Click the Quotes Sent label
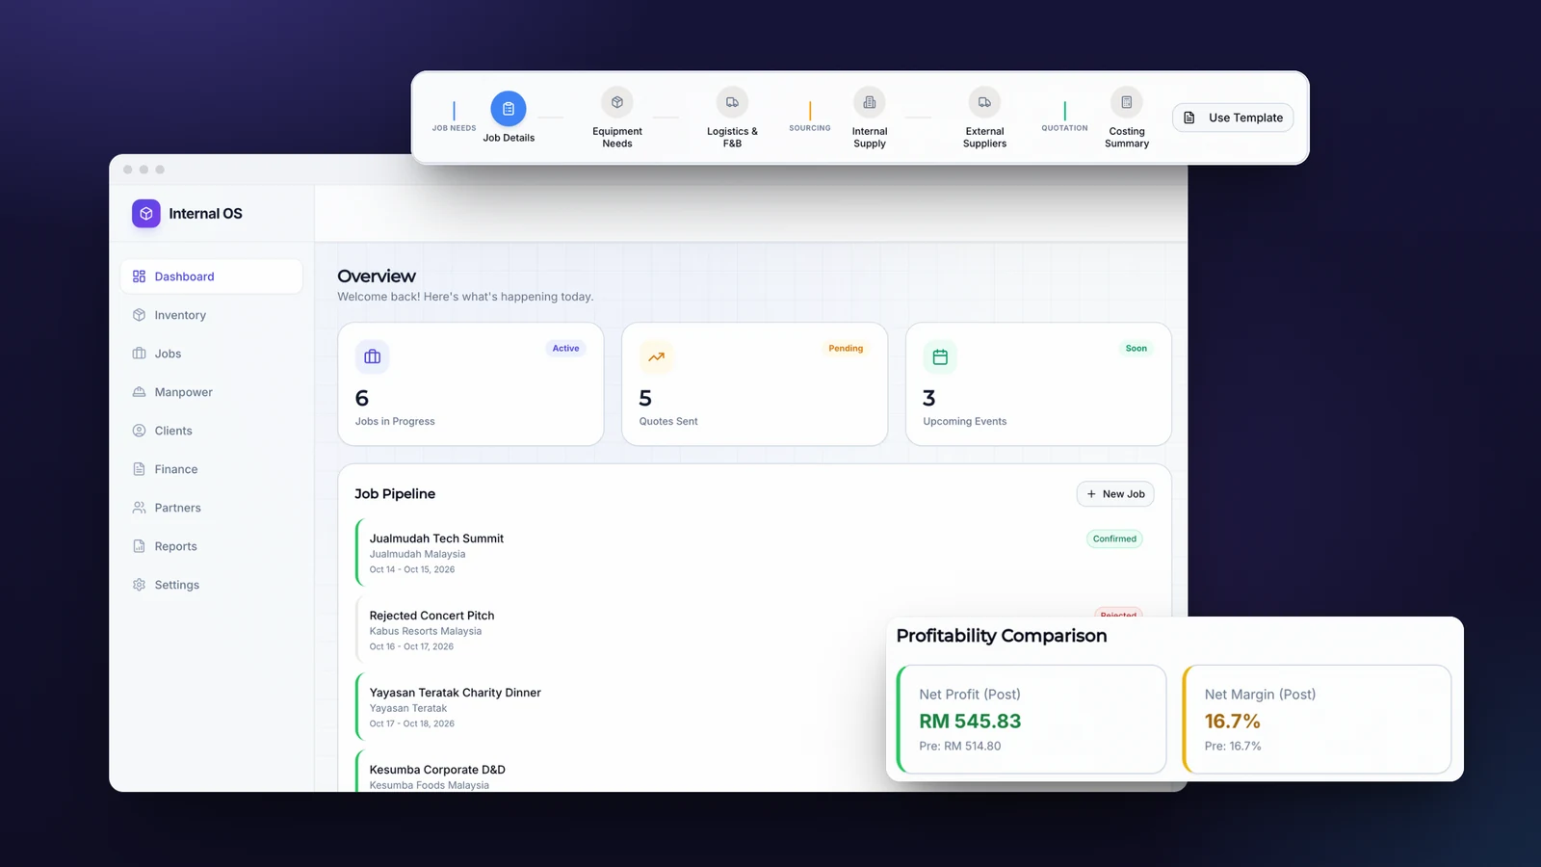 click(x=668, y=421)
